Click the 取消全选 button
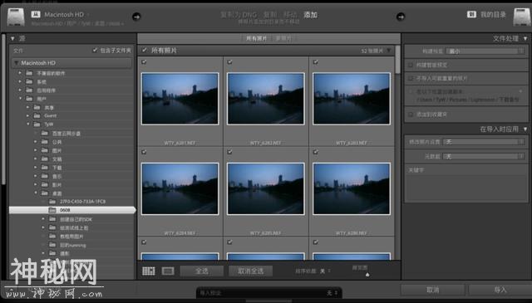The height and width of the screenshot is (303, 532). pyautogui.click(x=250, y=271)
